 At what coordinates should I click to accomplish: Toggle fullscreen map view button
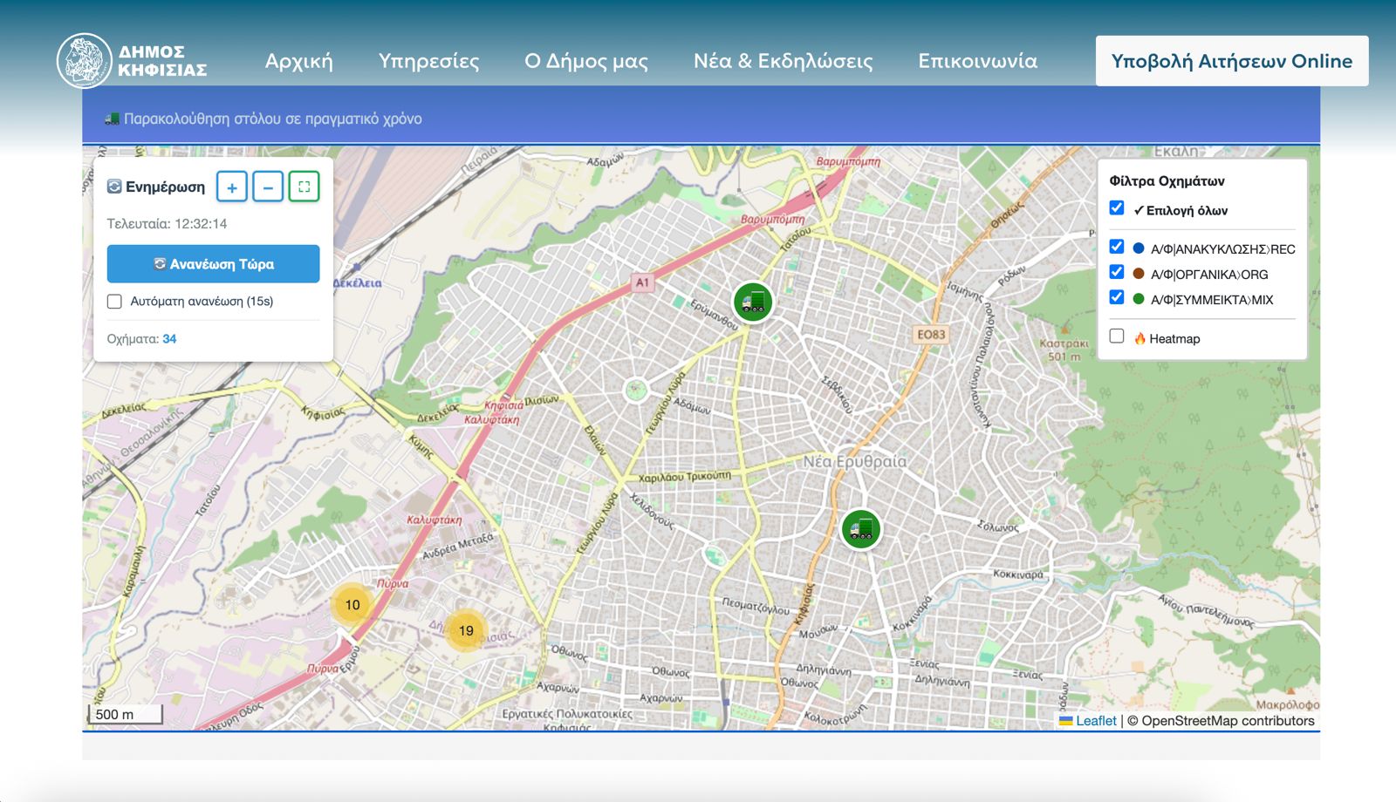(x=304, y=187)
